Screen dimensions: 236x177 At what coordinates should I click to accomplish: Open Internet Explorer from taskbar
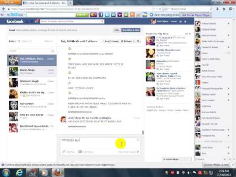click(19, 173)
